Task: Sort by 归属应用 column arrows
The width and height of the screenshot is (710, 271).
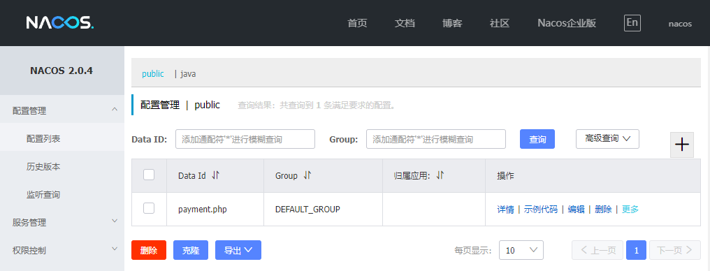Action: tap(440, 175)
